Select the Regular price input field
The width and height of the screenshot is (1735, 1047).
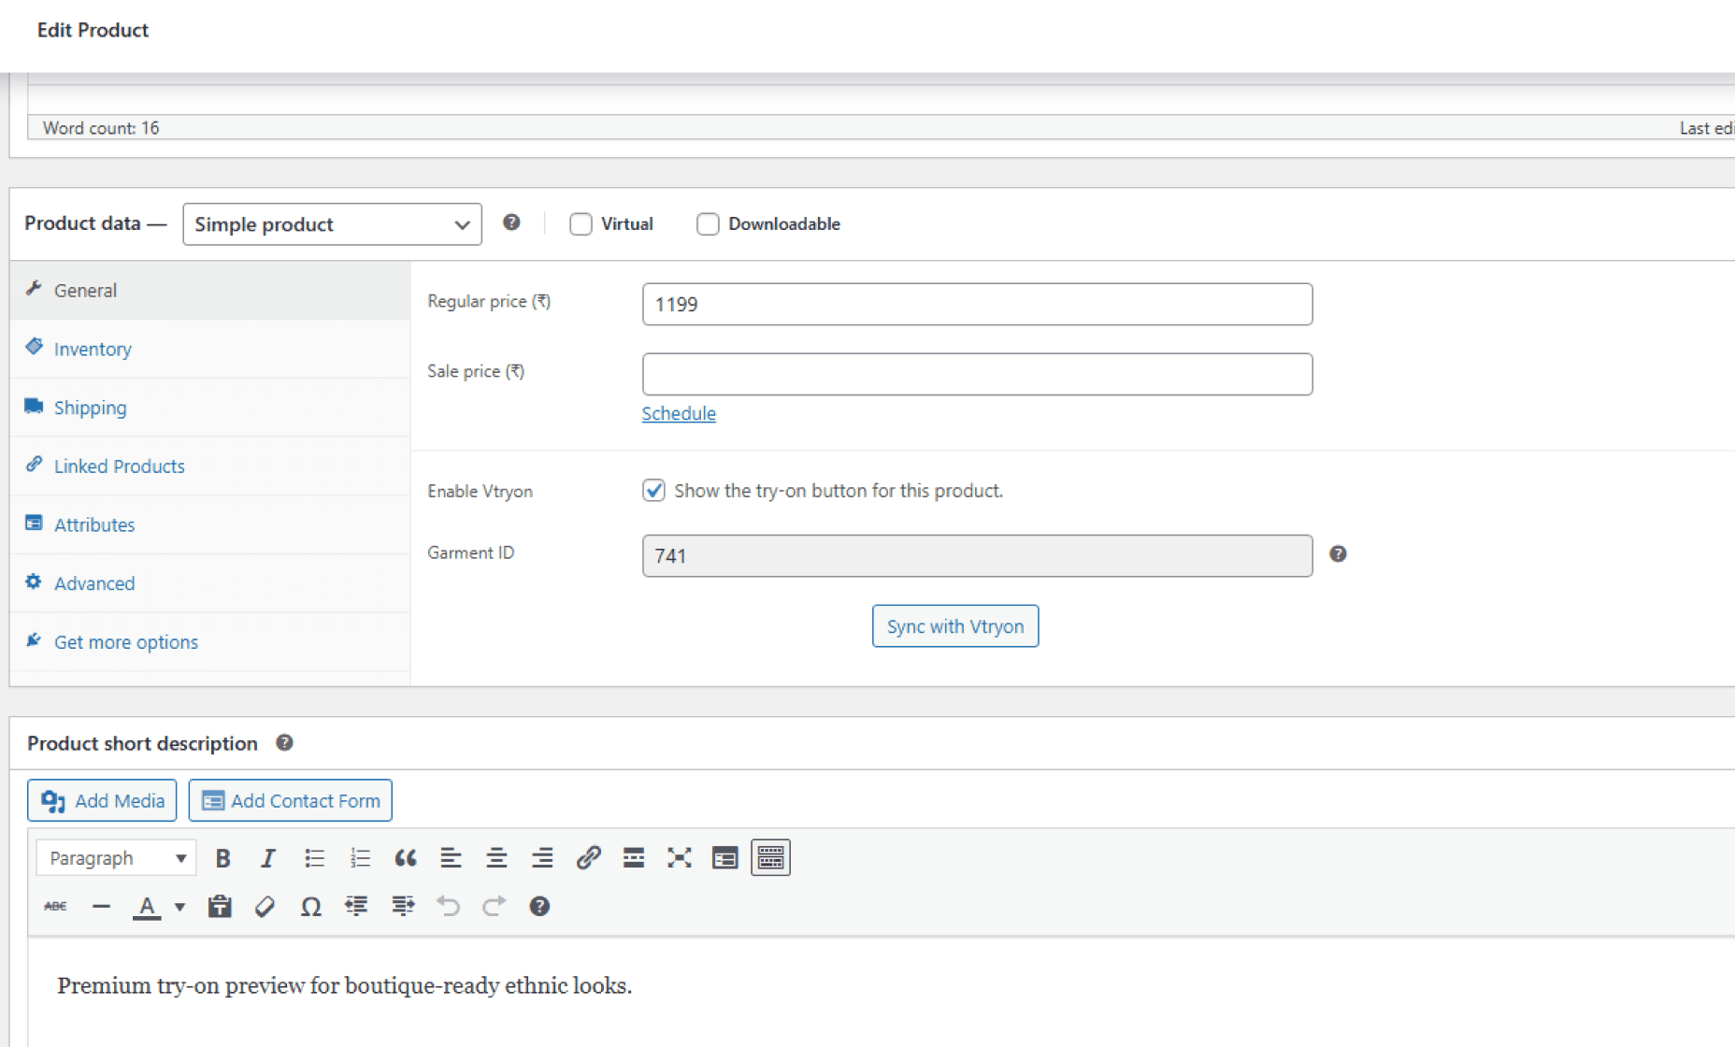coord(976,304)
